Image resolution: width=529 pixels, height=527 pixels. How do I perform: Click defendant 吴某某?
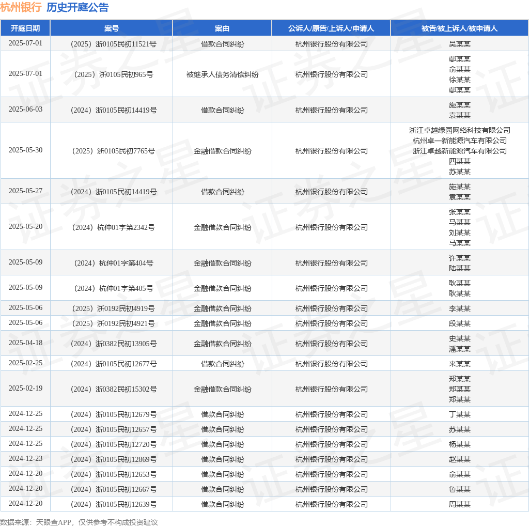click(459, 44)
